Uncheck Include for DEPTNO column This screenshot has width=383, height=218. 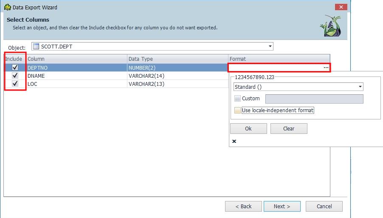pos(15,67)
